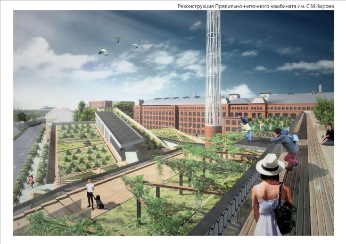The image size is (346, 244).
Task: Click the Russian title text at top
Action: (255, 6)
